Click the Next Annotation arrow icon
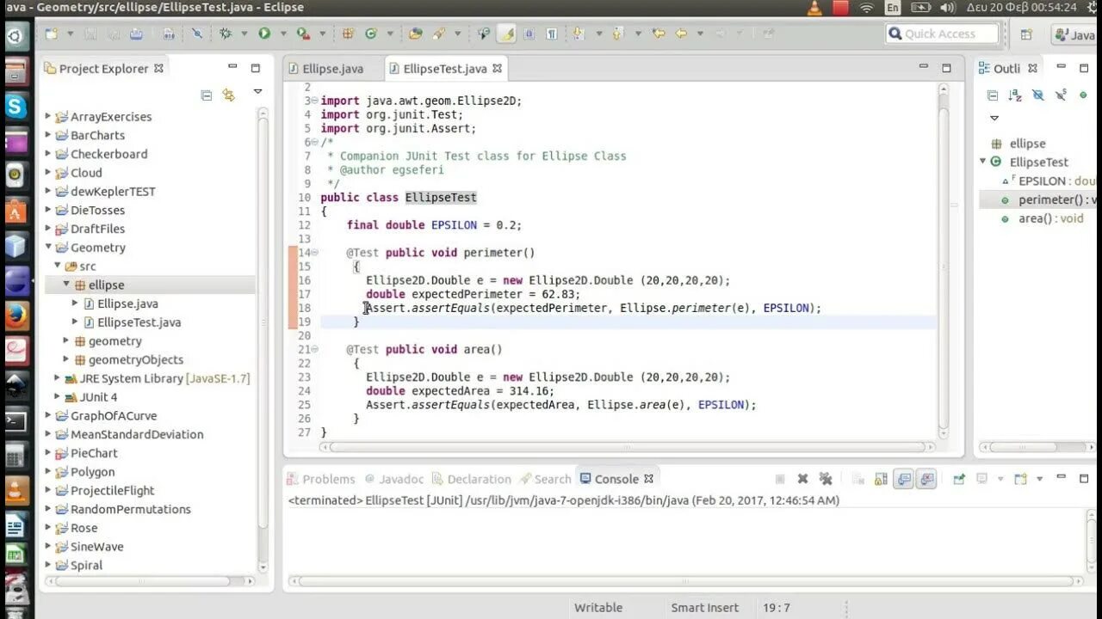Image resolution: width=1102 pixels, height=619 pixels. 577,34
